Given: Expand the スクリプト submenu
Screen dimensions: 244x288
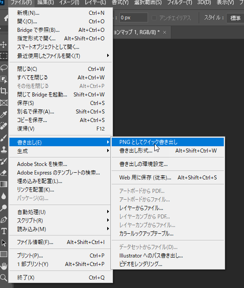Looking at the screenshot, I should point(60,220).
